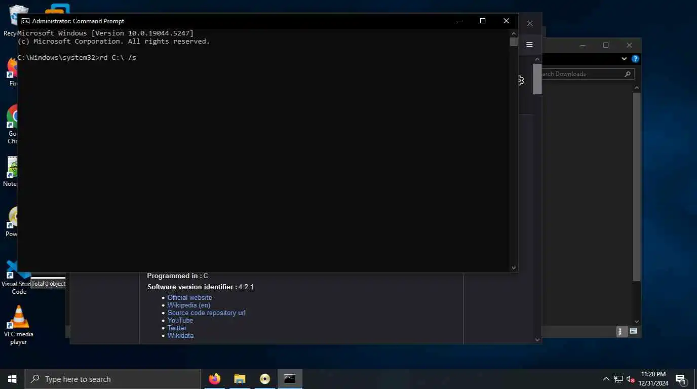Select the Firefox desktop shortcut icon
697x389 pixels.
[12, 72]
